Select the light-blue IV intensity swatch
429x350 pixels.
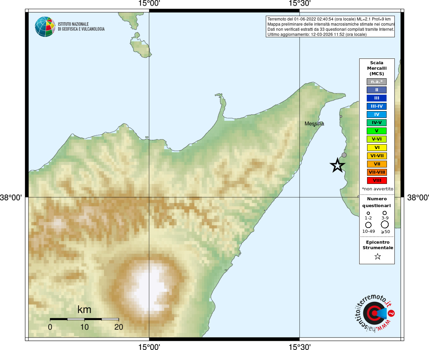pos(377,115)
